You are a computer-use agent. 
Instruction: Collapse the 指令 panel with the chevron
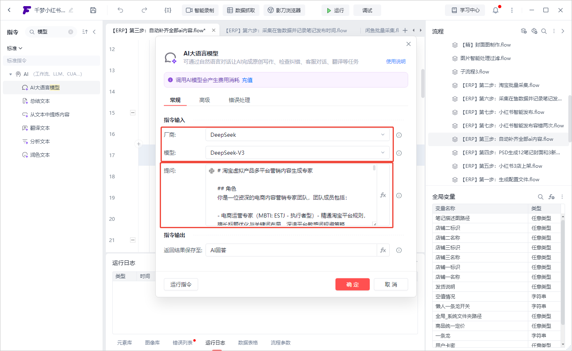click(x=94, y=31)
